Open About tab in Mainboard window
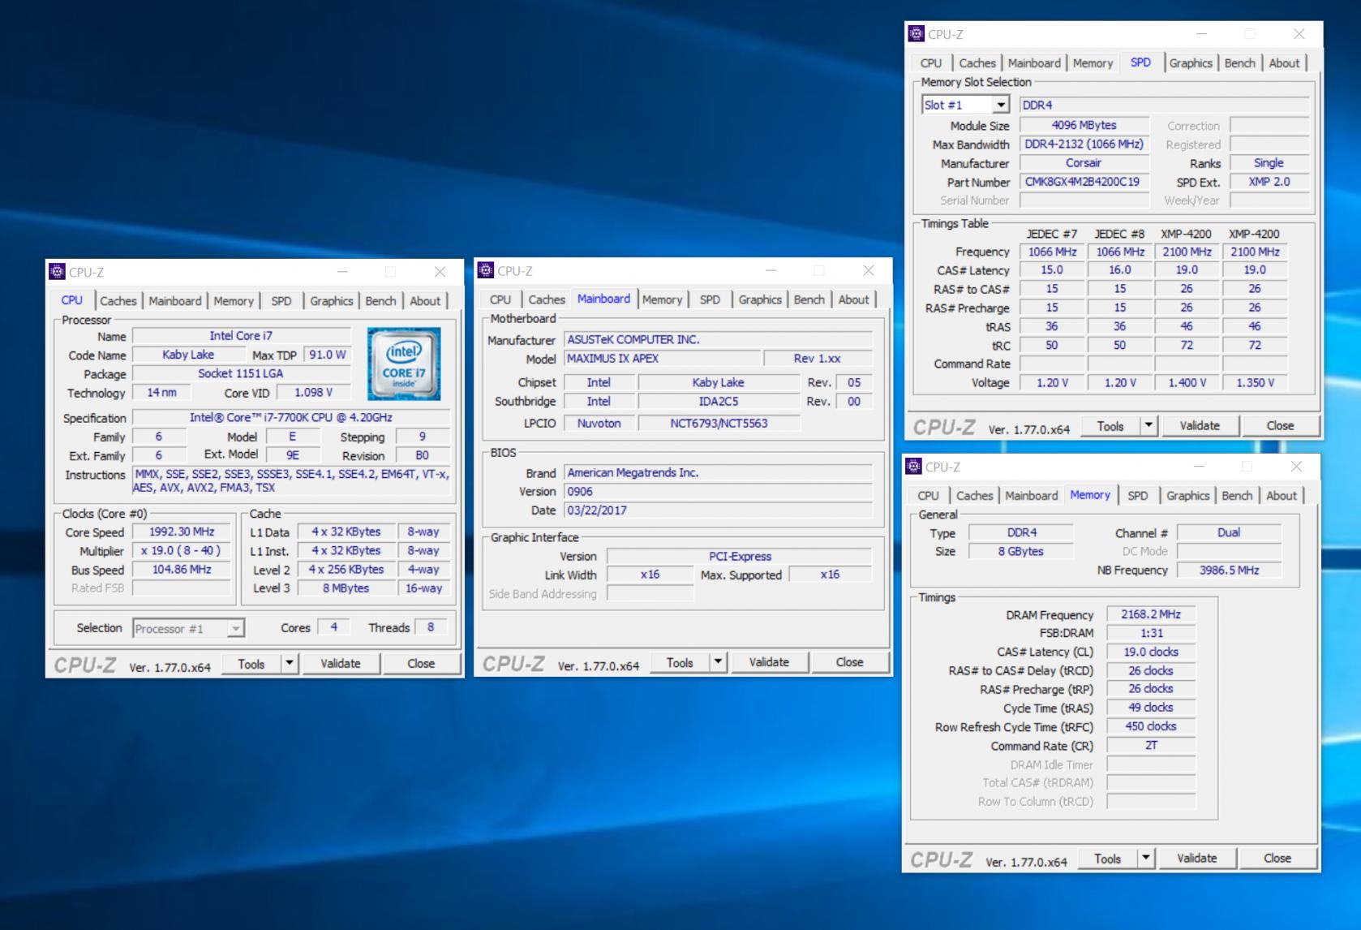Image resolution: width=1361 pixels, height=930 pixels. 853,299
